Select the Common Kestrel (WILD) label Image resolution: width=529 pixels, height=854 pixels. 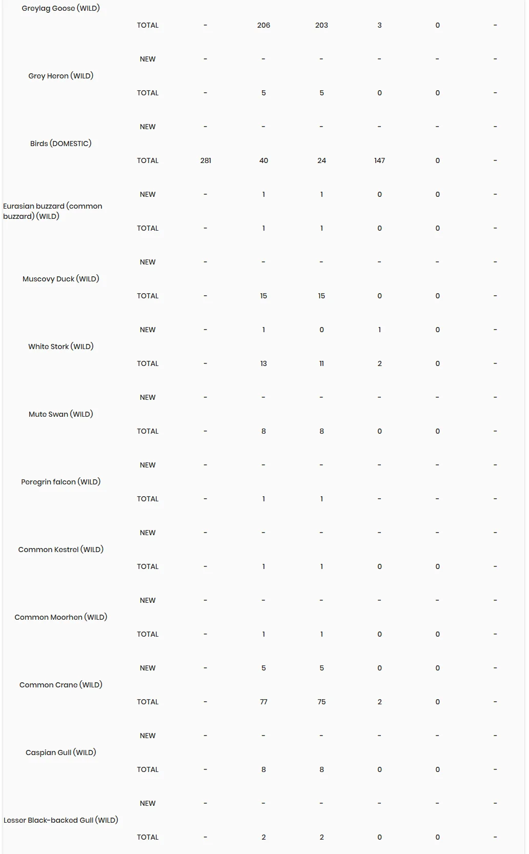60,550
